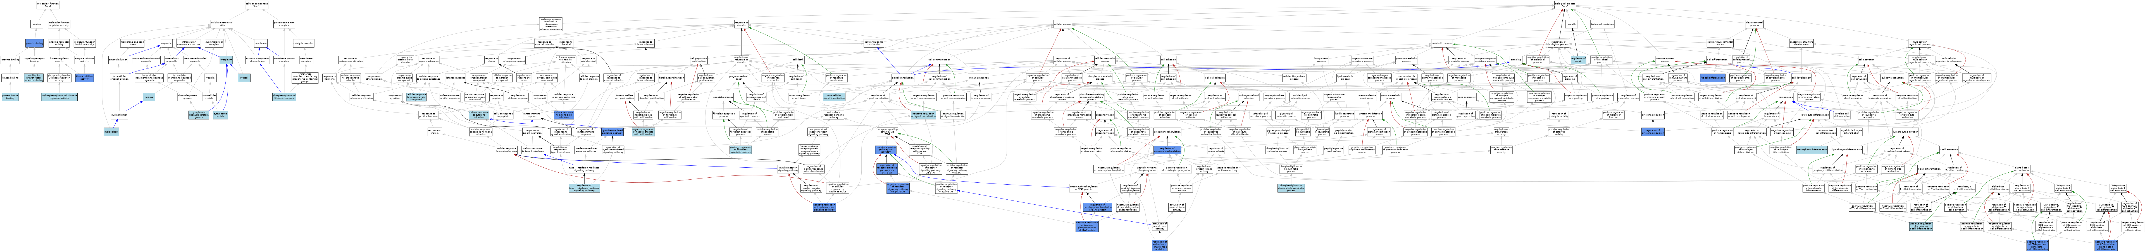Select the 'phosphorylation' node
The image size is (2145, 252).
coord(1105,114)
